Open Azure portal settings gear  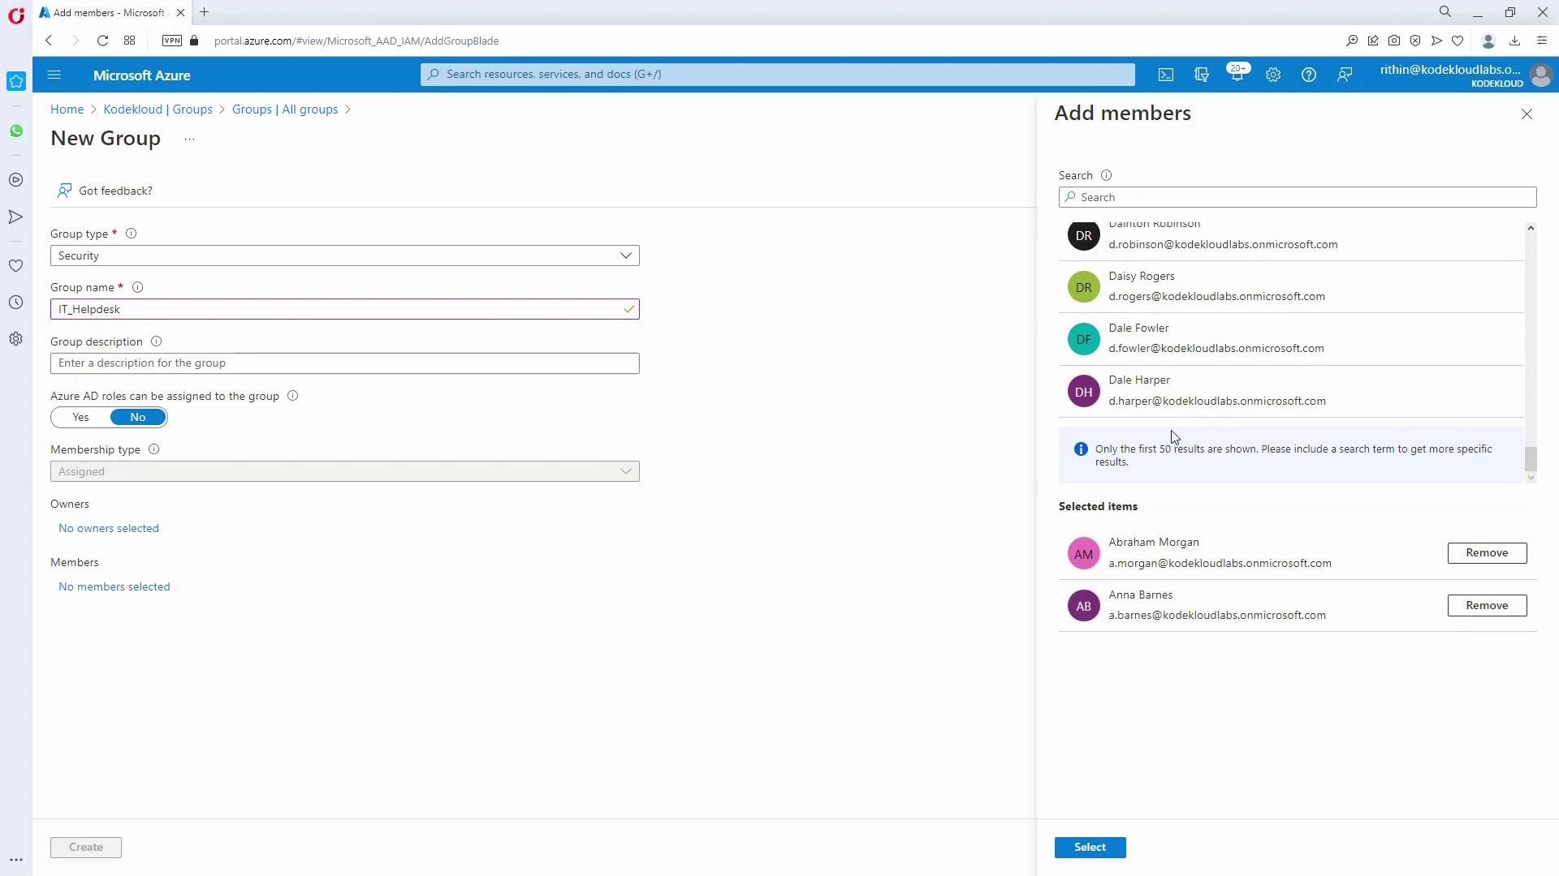coord(1273,75)
